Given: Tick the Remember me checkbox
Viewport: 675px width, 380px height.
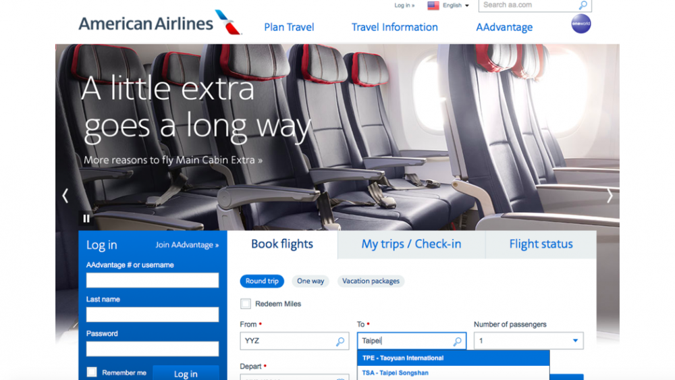Looking at the screenshot, I should 92,373.
